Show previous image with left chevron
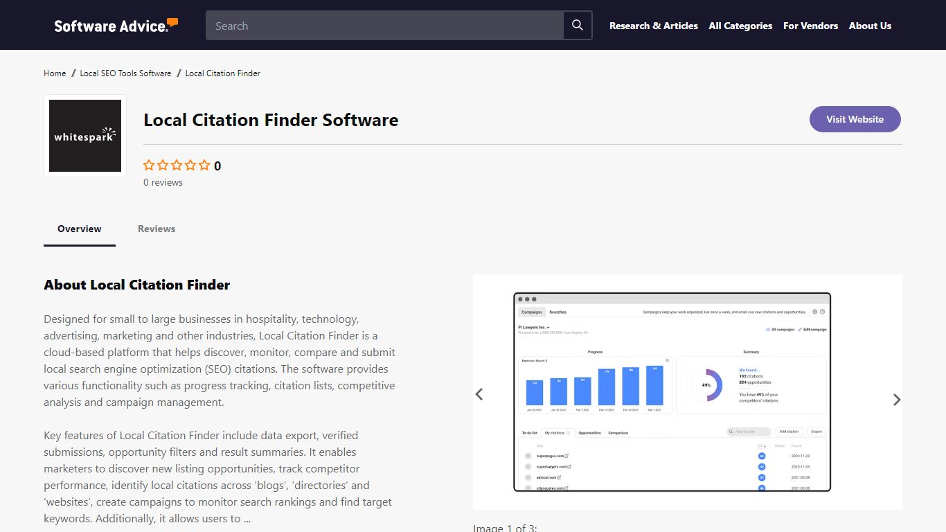This screenshot has height=532, width=946. (479, 393)
